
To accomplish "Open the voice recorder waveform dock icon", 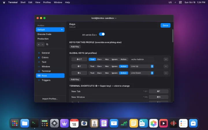I will pyautogui.click(x=173, y=123).
